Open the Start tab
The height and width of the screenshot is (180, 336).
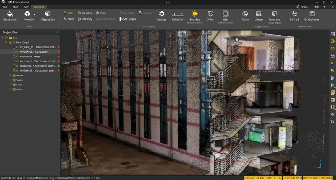coord(16,7)
